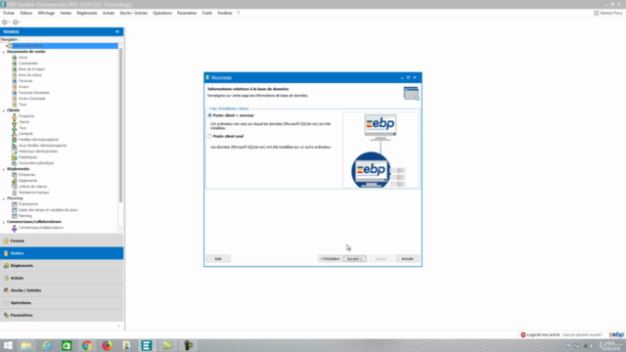The image size is (626, 352).
Task: Collapse the Règlements group in the tree
Action: [4, 169]
